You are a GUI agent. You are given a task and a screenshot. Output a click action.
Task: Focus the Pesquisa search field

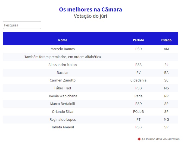click(x=22, y=25)
